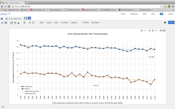Open the comments speech bubble icon
175x109 pixels.
click(165, 23)
